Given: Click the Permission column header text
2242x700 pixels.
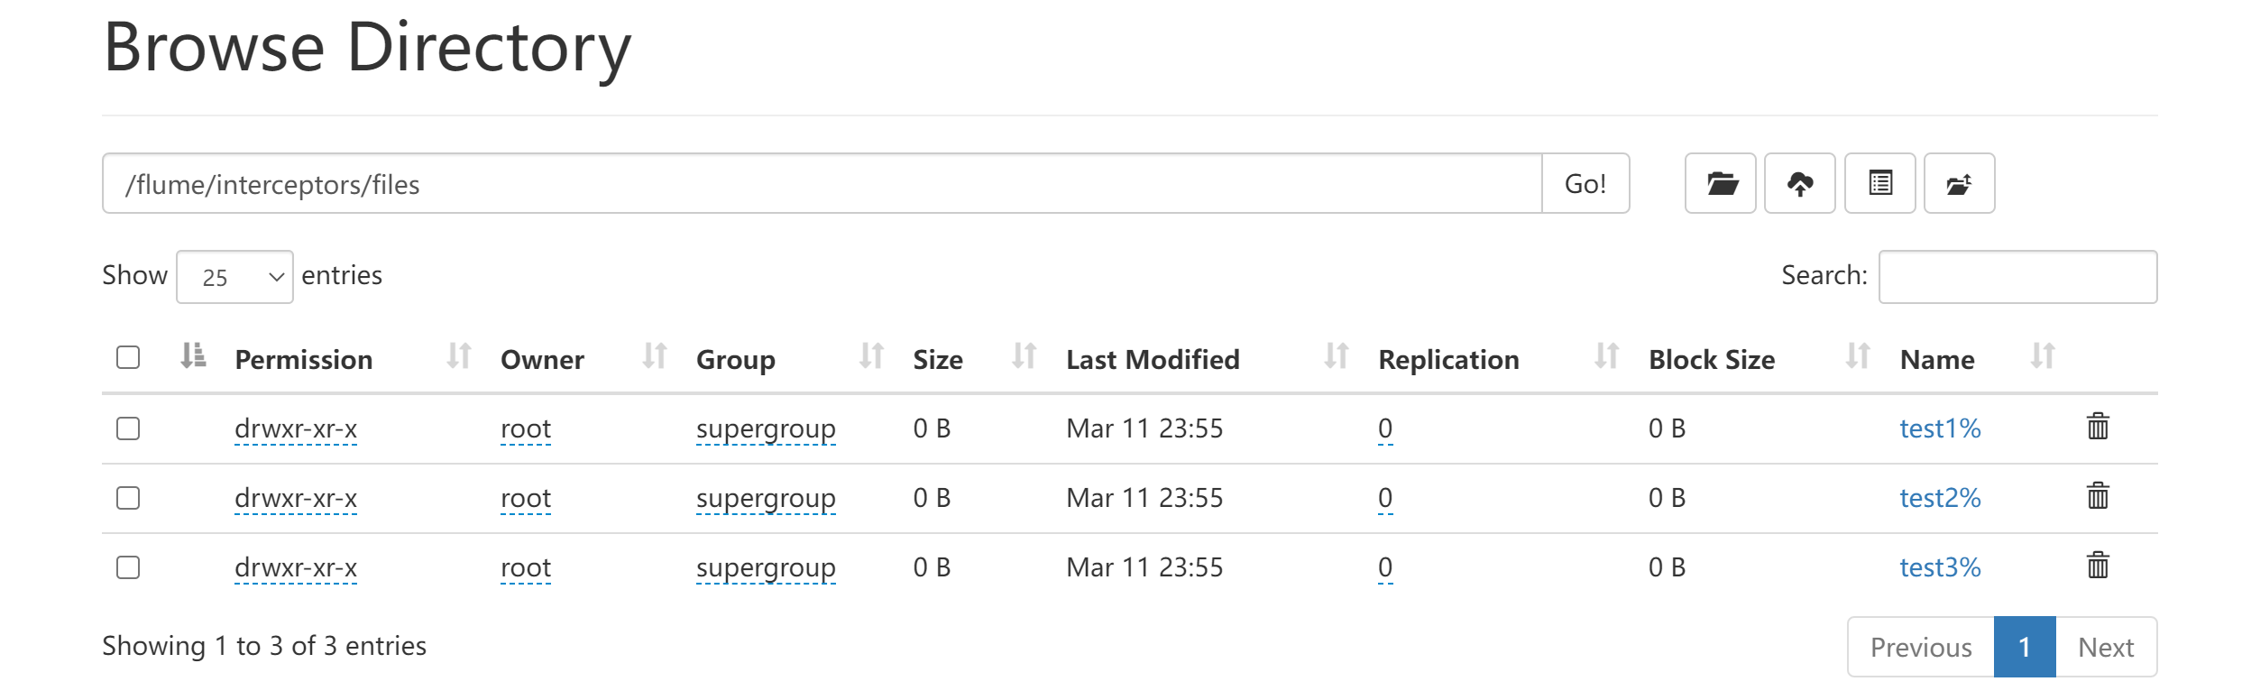Looking at the screenshot, I should tap(304, 360).
